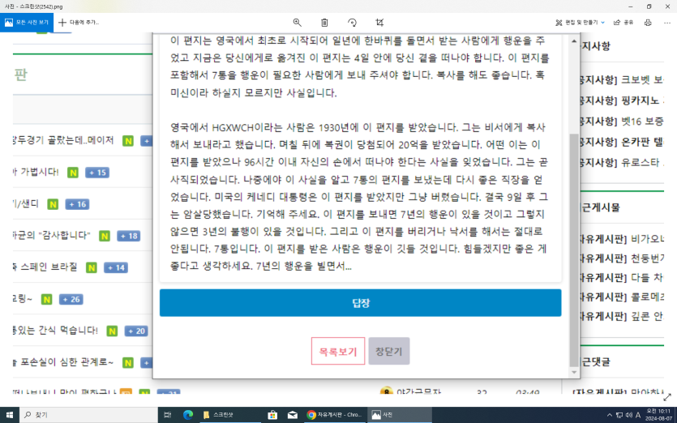This screenshot has width=677, height=423.
Task: Open the notice 온카판 텔
Action: point(622,142)
